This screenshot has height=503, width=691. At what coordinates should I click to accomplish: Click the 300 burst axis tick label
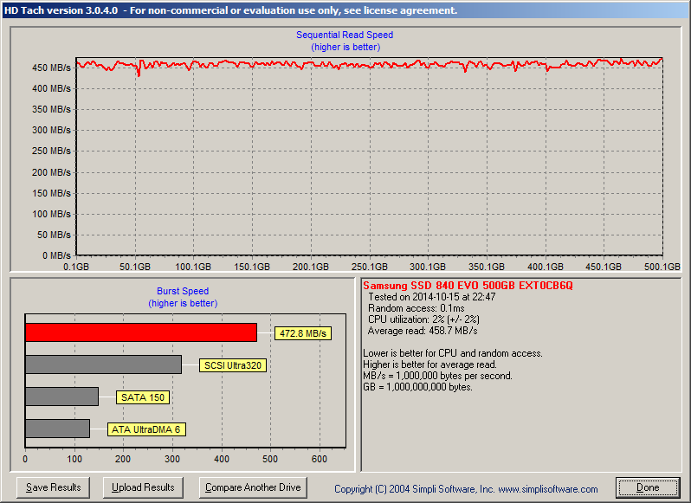(x=171, y=459)
